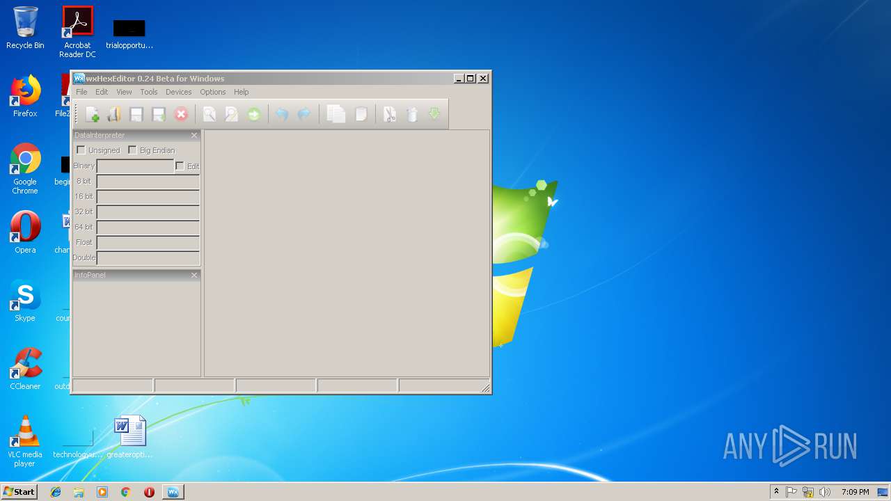This screenshot has width=891, height=501.
Task: Click the Windows Start button
Action: (x=19, y=492)
